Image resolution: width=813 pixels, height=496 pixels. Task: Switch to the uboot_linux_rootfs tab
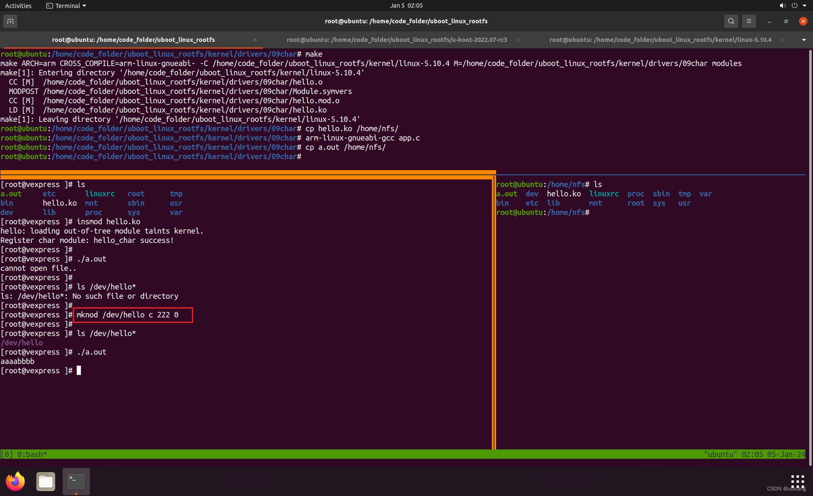tap(133, 40)
